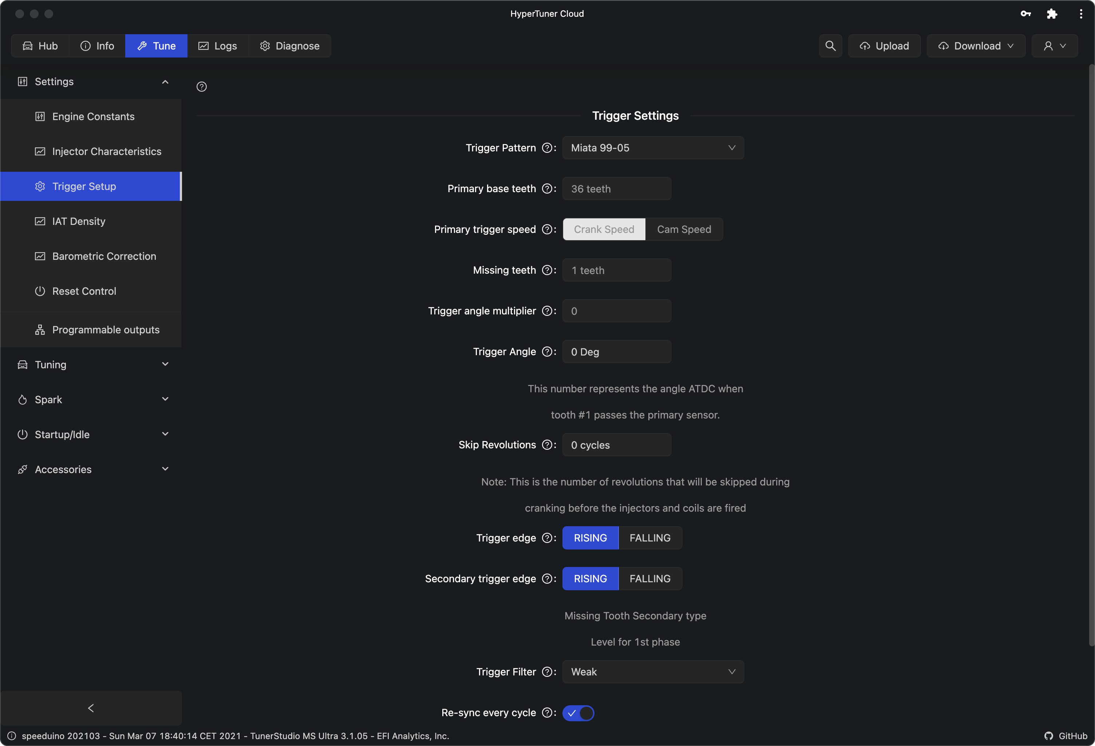Open the Trigger Filter dropdown
This screenshot has height=746, width=1095.
click(x=653, y=671)
